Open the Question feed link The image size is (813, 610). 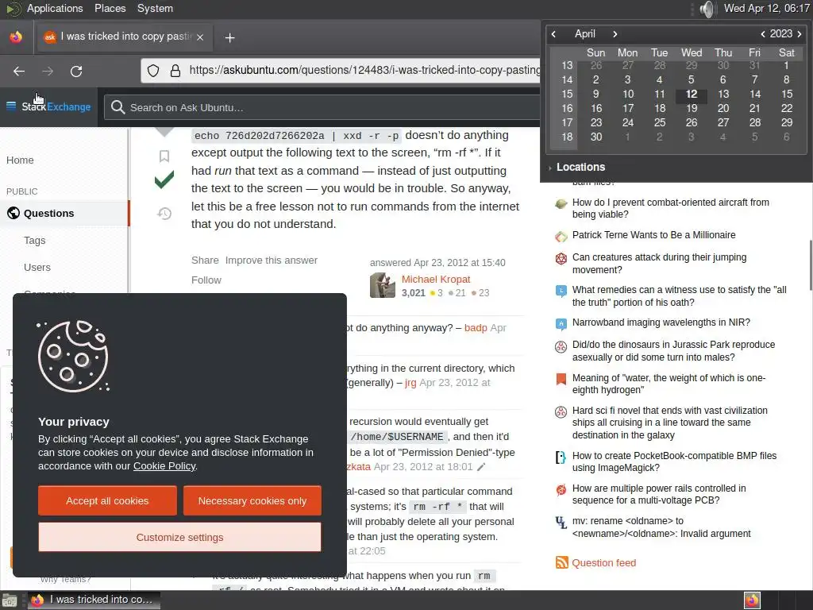click(604, 563)
